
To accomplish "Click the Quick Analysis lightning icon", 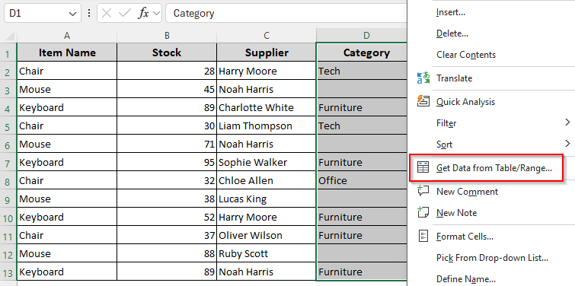I will pos(423,101).
